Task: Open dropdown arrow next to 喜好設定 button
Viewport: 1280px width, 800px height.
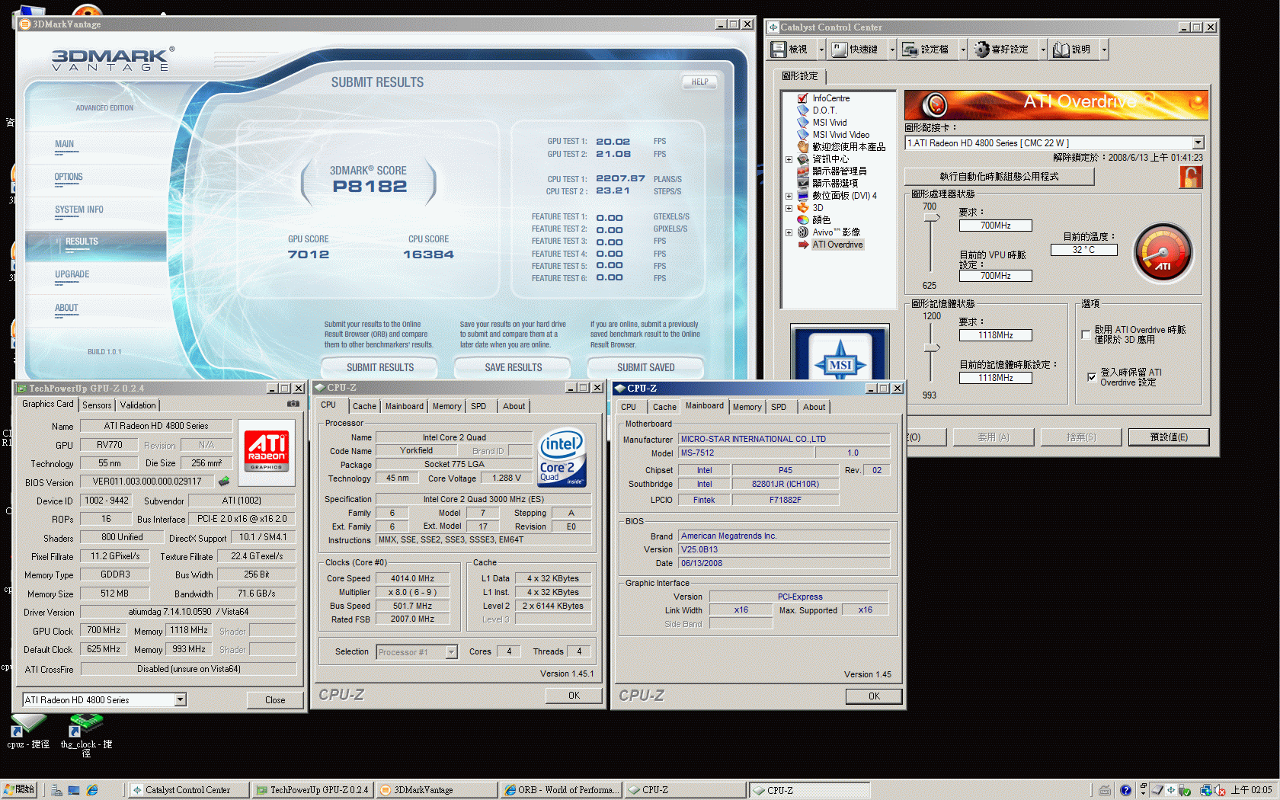Action: coord(1043,50)
